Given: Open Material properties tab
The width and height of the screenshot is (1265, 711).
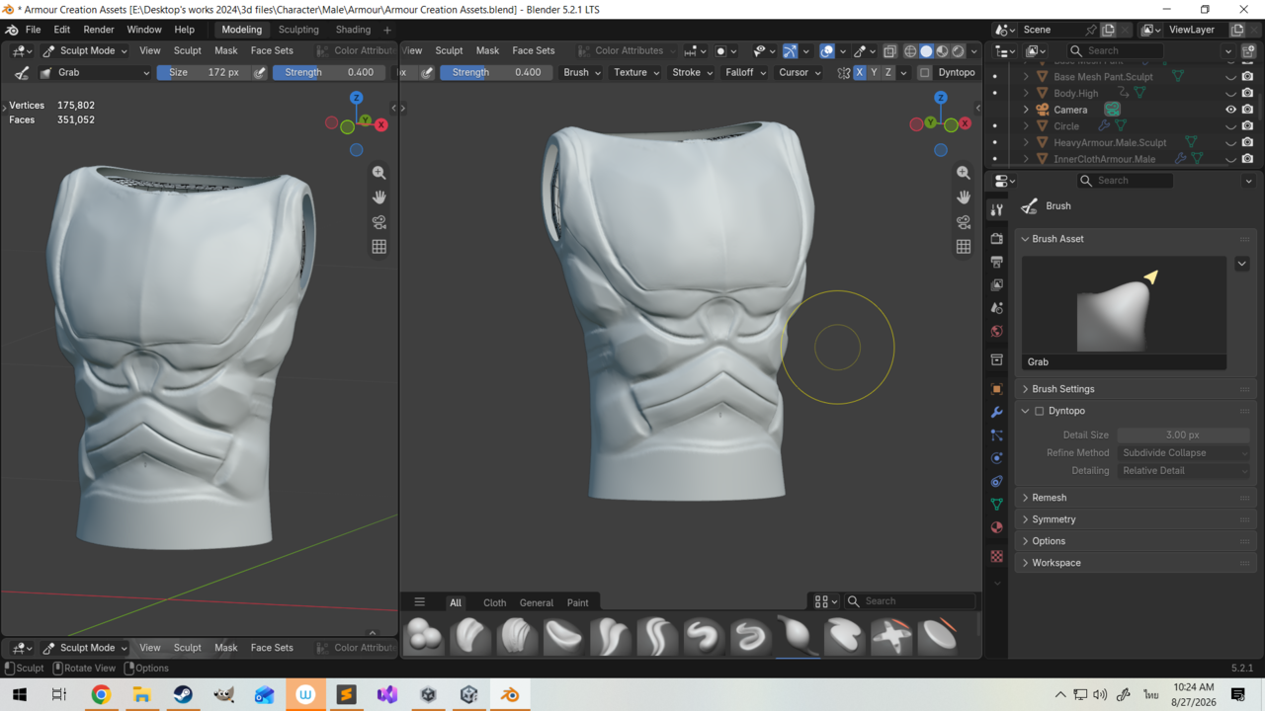Looking at the screenshot, I should [996, 527].
